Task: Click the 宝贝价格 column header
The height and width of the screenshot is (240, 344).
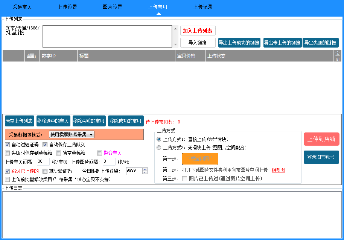Action: [x=190, y=55]
